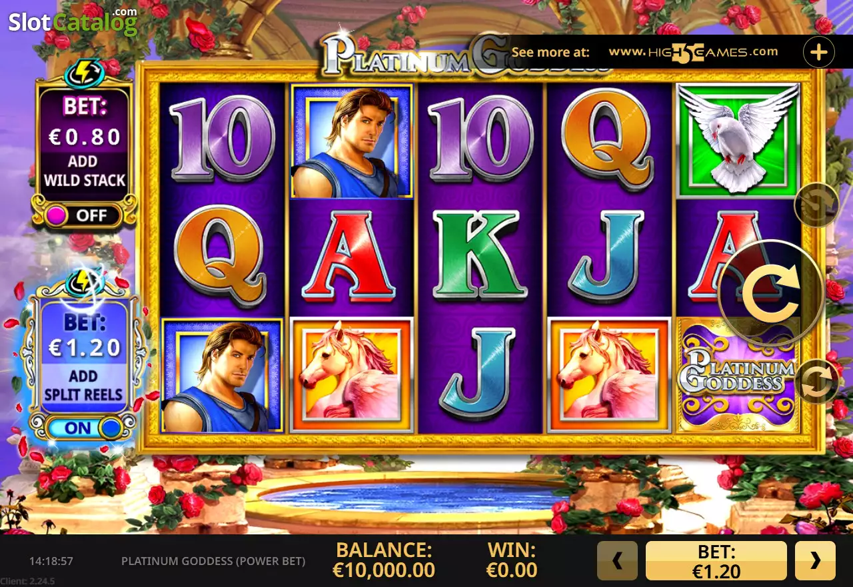Spin the reels with the large gold spin button
The image size is (853, 587).
point(771,293)
